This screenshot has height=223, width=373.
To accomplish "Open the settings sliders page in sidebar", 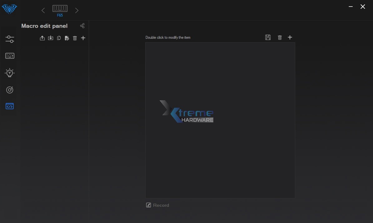I will pos(10,39).
